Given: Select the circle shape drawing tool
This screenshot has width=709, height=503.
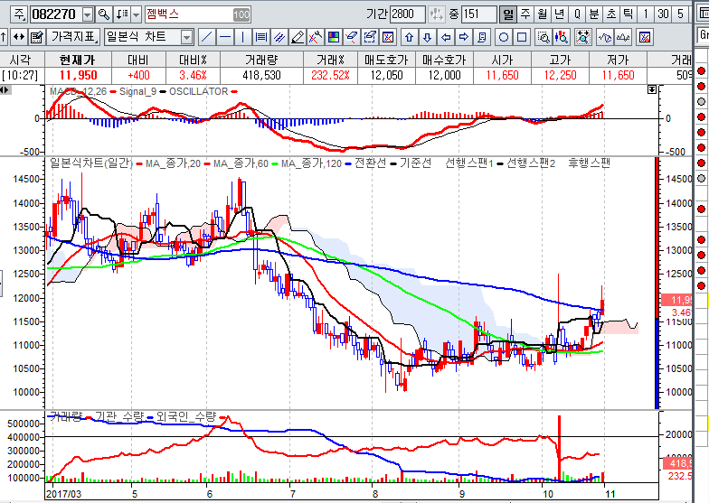Looking at the screenshot, I should (504, 37).
